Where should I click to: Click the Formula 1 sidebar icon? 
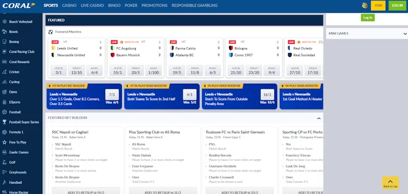click(x=5, y=132)
